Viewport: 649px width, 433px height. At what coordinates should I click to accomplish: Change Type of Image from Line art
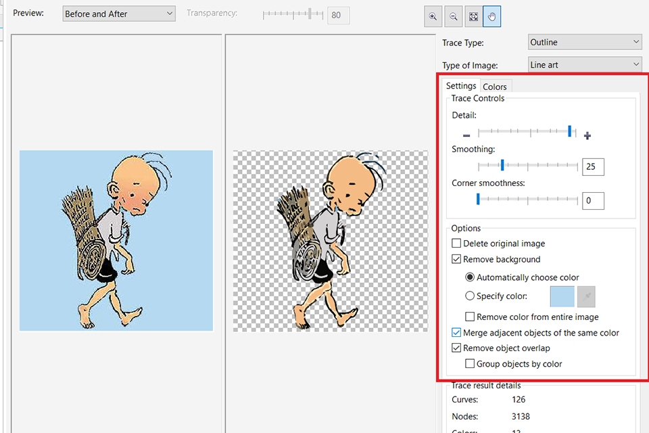584,65
